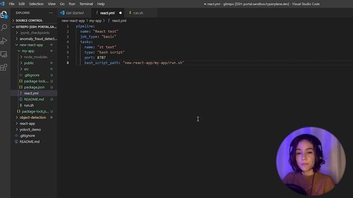Open the Selection menu

click(x=36, y=4)
